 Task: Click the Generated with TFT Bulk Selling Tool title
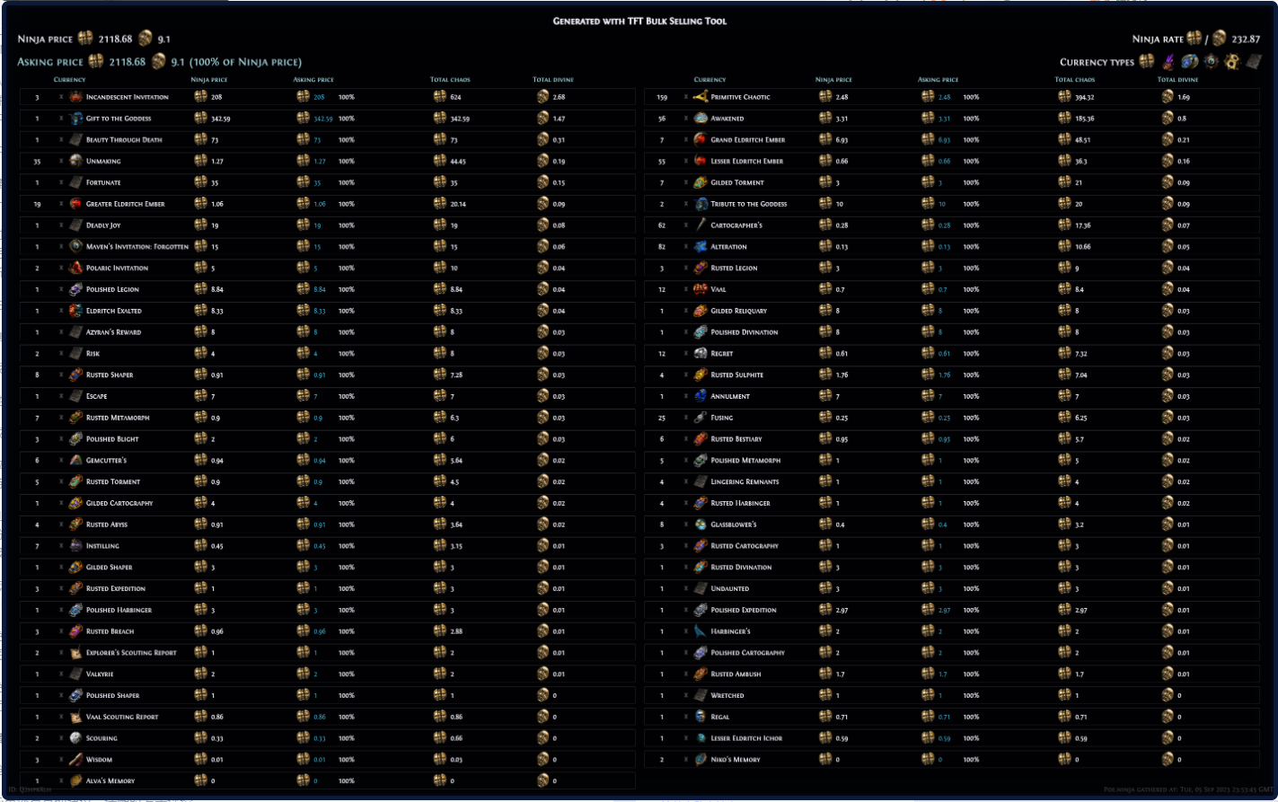tap(639, 21)
